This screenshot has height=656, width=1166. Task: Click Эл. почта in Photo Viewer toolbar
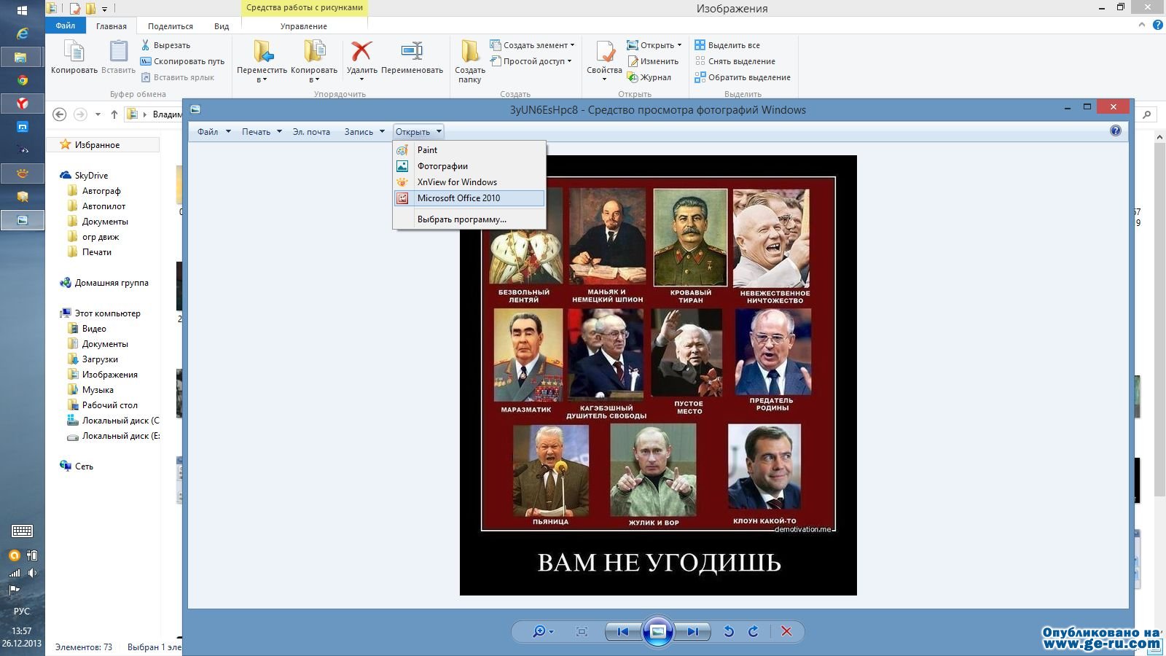pos(311,132)
